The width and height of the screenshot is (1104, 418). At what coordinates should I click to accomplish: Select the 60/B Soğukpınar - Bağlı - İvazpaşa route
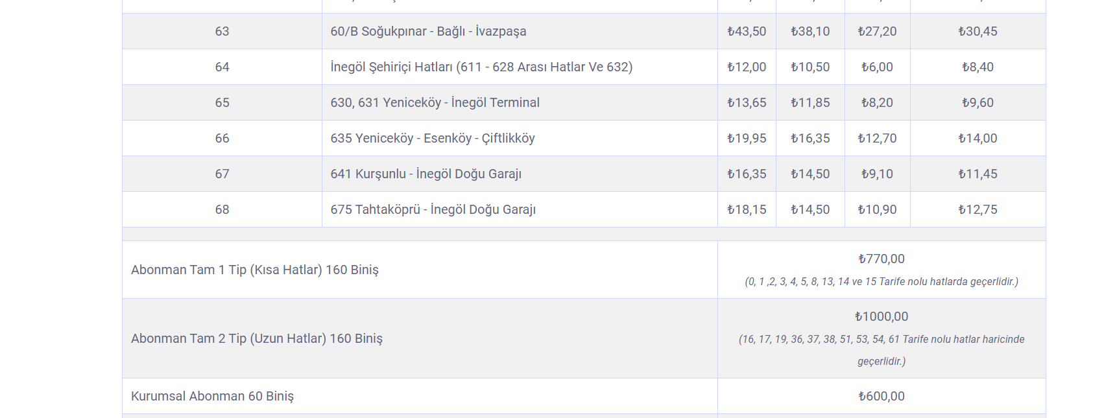click(x=428, y=31)
